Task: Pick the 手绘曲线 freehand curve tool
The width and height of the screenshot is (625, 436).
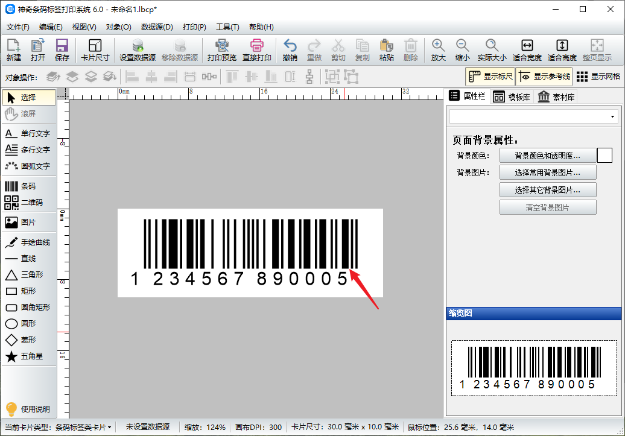Action: click(28, 242)
